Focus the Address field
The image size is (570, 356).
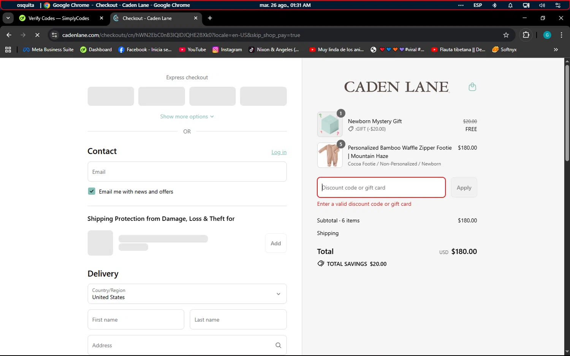point(187,345)
